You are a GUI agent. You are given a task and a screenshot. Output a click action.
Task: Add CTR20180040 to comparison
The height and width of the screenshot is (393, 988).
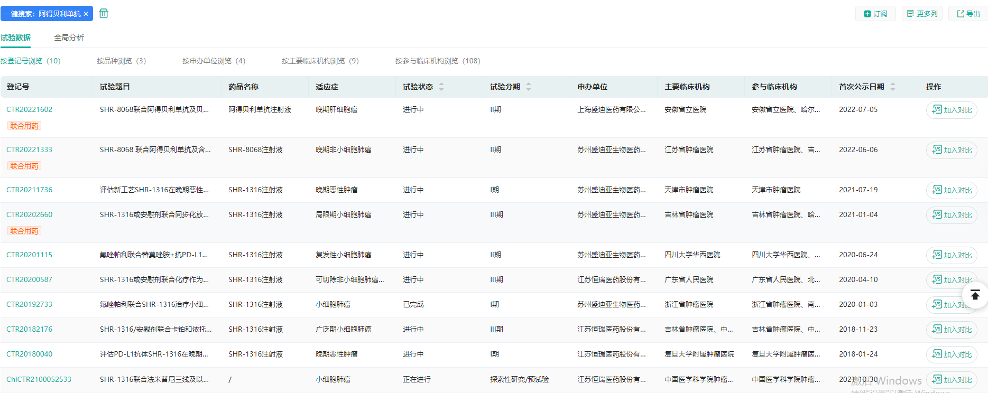[x=952, y=354]
